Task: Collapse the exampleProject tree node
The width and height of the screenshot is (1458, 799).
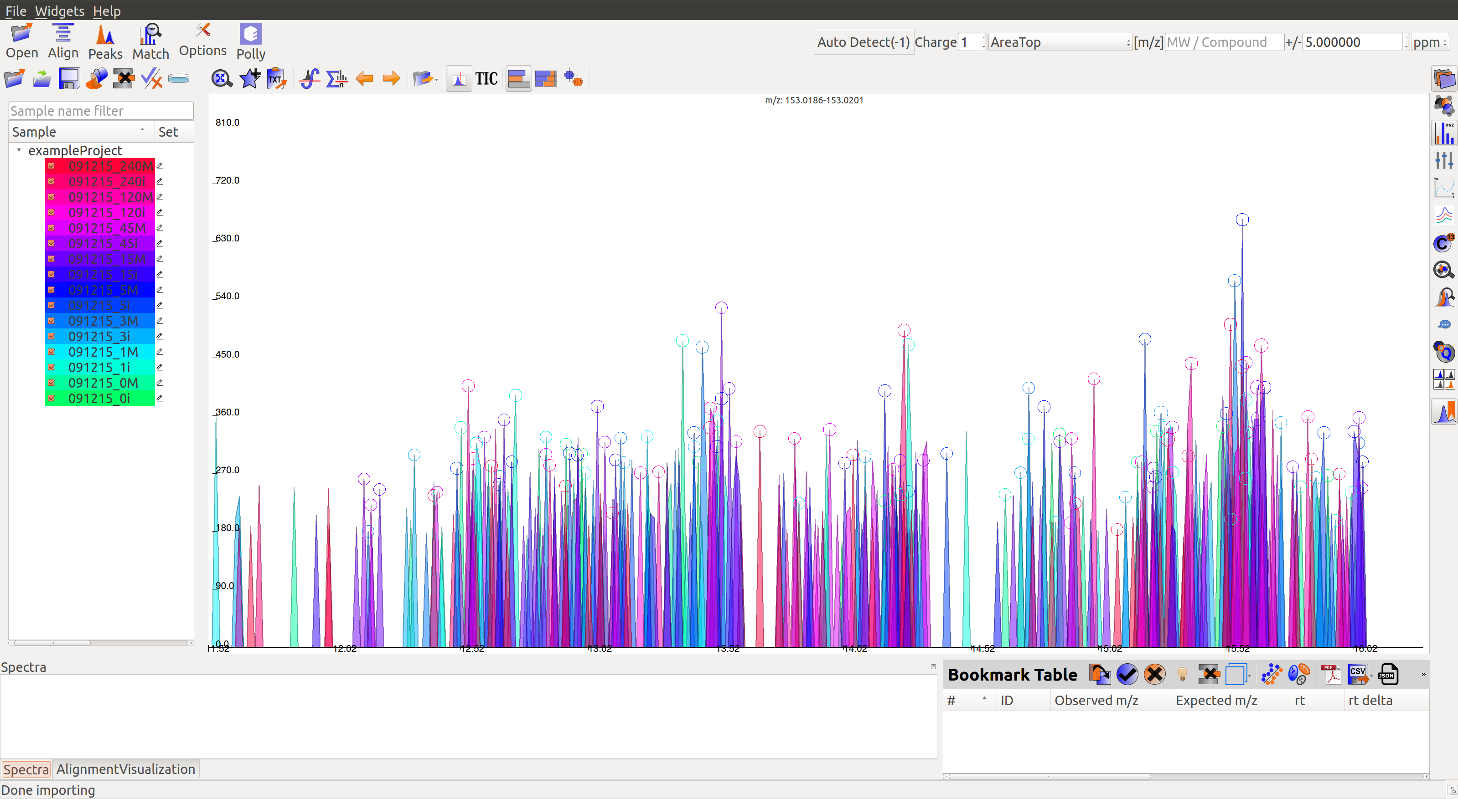Action: coord(19,150)
